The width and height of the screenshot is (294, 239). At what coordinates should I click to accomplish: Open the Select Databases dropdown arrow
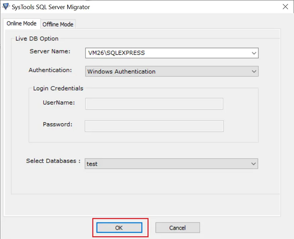click(253, 164)
